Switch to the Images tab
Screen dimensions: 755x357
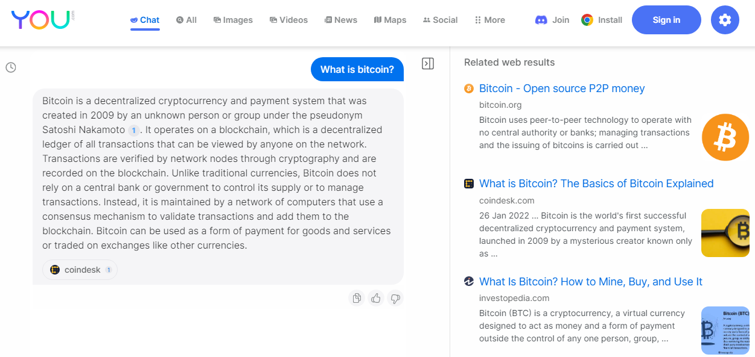pyautogui.click(x=233, y=20)
